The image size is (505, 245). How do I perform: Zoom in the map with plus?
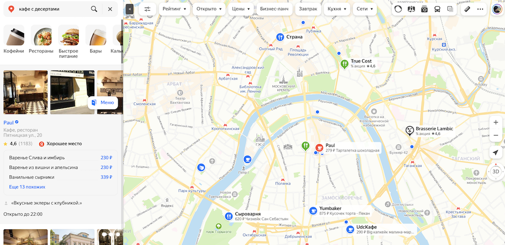click(x=496, y=122)
